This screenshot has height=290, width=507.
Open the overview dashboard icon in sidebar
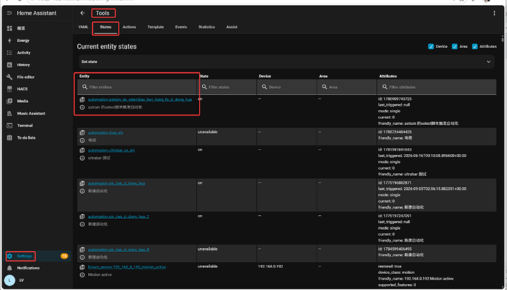tap(10, 29)
